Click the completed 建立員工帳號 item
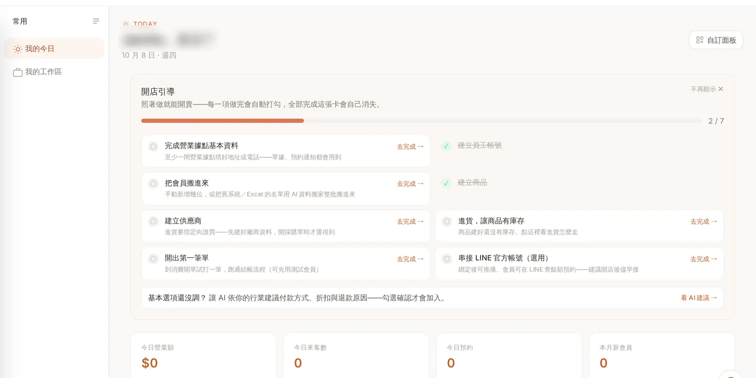Viewport: 756px width, 378px height. click(x=480, y=145)
